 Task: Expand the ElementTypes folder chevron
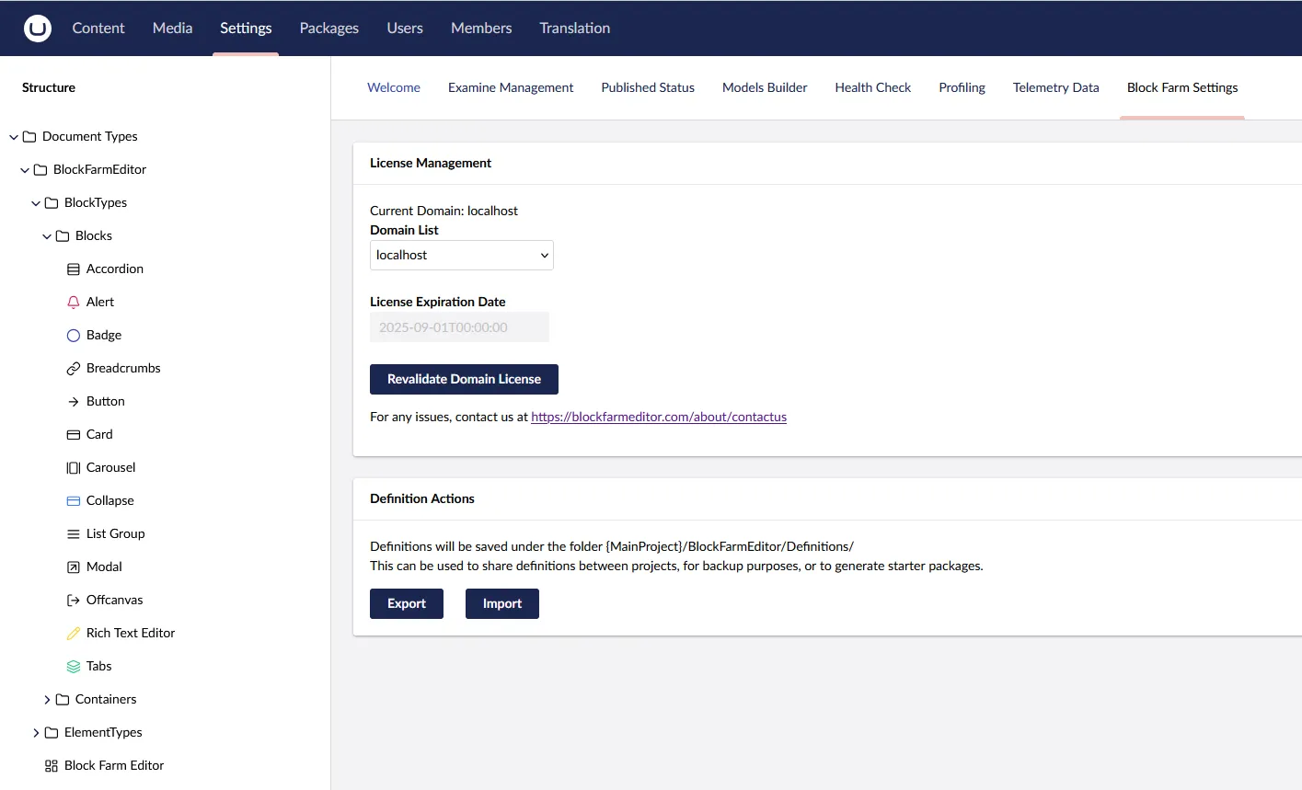pyautogui.click(x=36, y=733)
